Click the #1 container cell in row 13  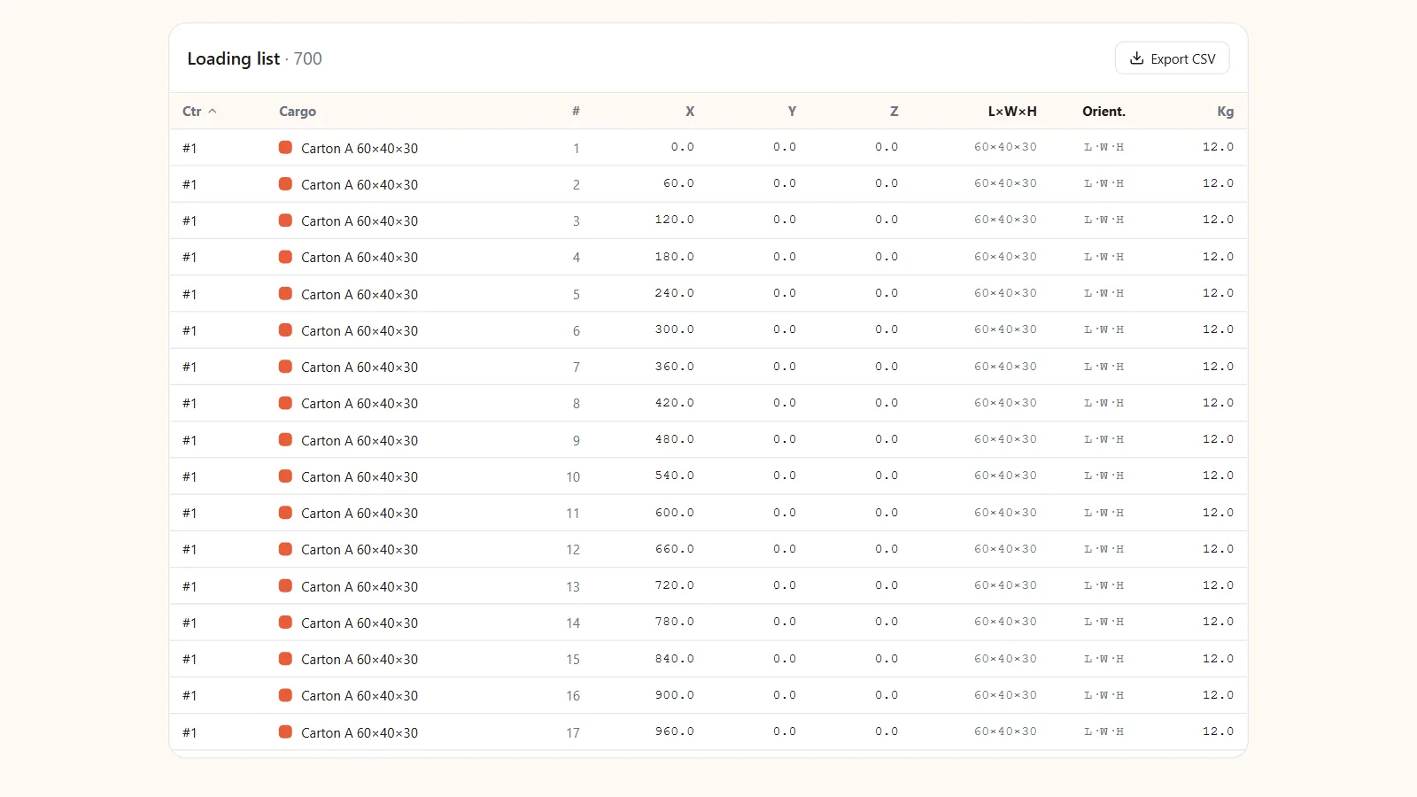click(x=190, y=586)
